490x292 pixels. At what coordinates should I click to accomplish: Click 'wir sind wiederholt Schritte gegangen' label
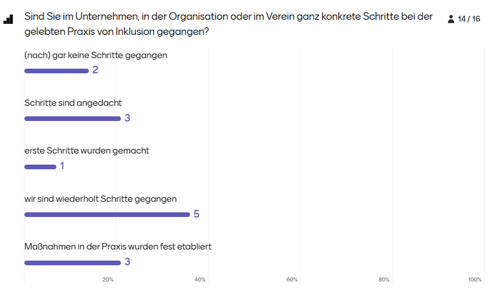coord(101,199)
